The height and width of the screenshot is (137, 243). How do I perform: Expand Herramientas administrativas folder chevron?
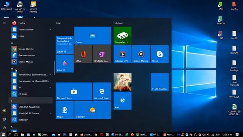pyautogui.click(x=50, y=75)
